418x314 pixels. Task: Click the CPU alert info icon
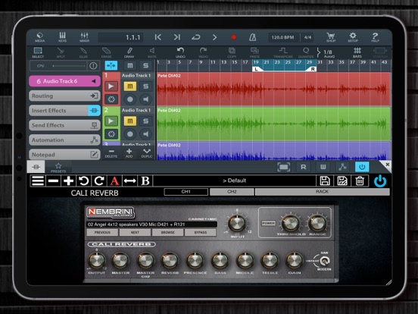tap(93, 66)
